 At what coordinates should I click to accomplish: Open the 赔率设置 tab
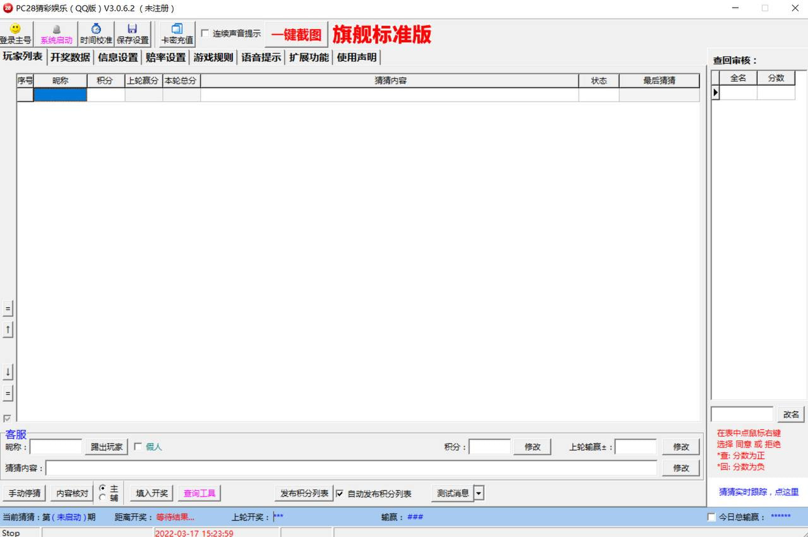point(165,57)
